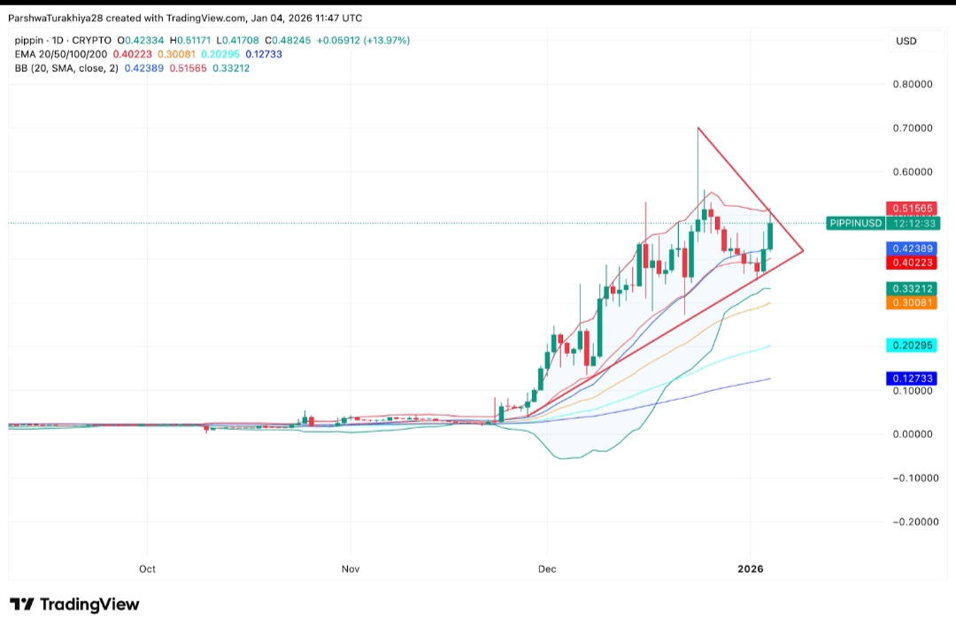956x627 pixels.
Task: Click the right apex of red triangle
Action: coord(803,252)
